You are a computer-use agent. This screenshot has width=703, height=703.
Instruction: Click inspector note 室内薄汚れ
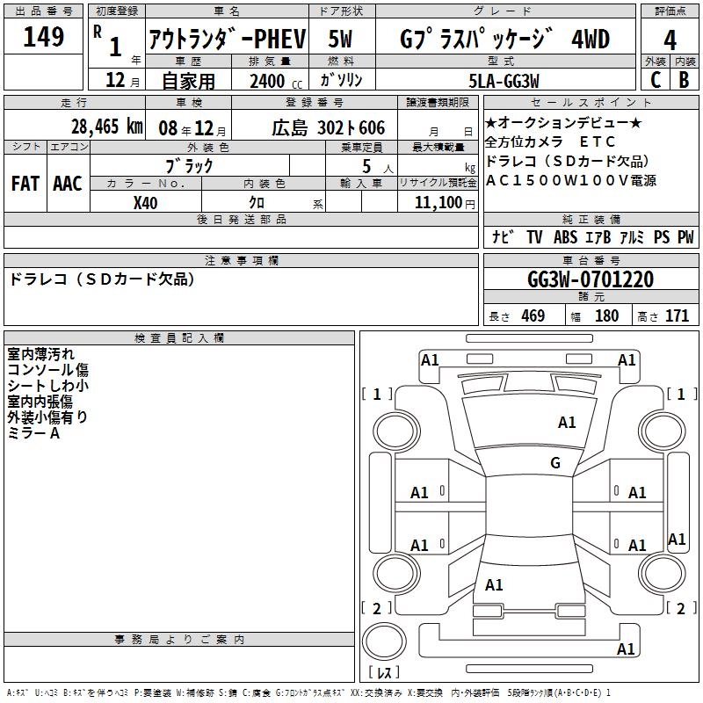click(x=40, y=354)
